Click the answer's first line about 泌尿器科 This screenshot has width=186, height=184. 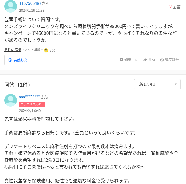[x=40, y=119]
